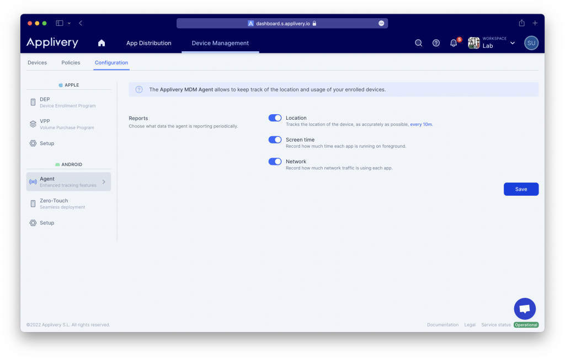Click the 'every 10m.' link
The image size is (565, 359).
click(x=421, y=124)
